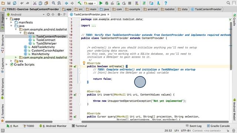237x133 pixels.
Task: Collapse first com.example.android.todolist package
Action: click(16, 30)
